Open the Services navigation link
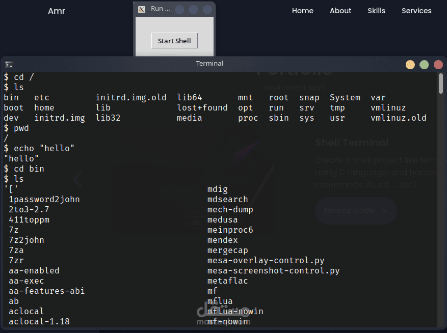The image size is (447, 333). pos(416,11)
